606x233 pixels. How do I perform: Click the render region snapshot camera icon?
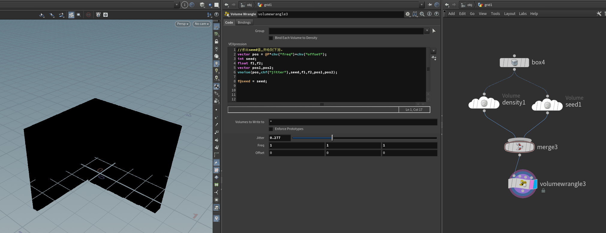tap(98, 15)
